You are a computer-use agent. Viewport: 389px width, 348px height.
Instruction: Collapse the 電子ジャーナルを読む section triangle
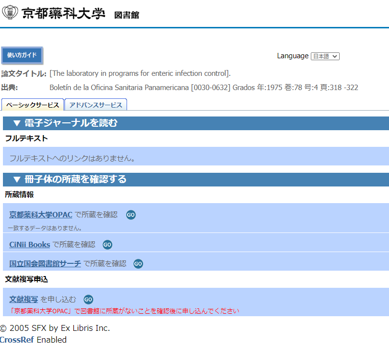pos(17,123)
